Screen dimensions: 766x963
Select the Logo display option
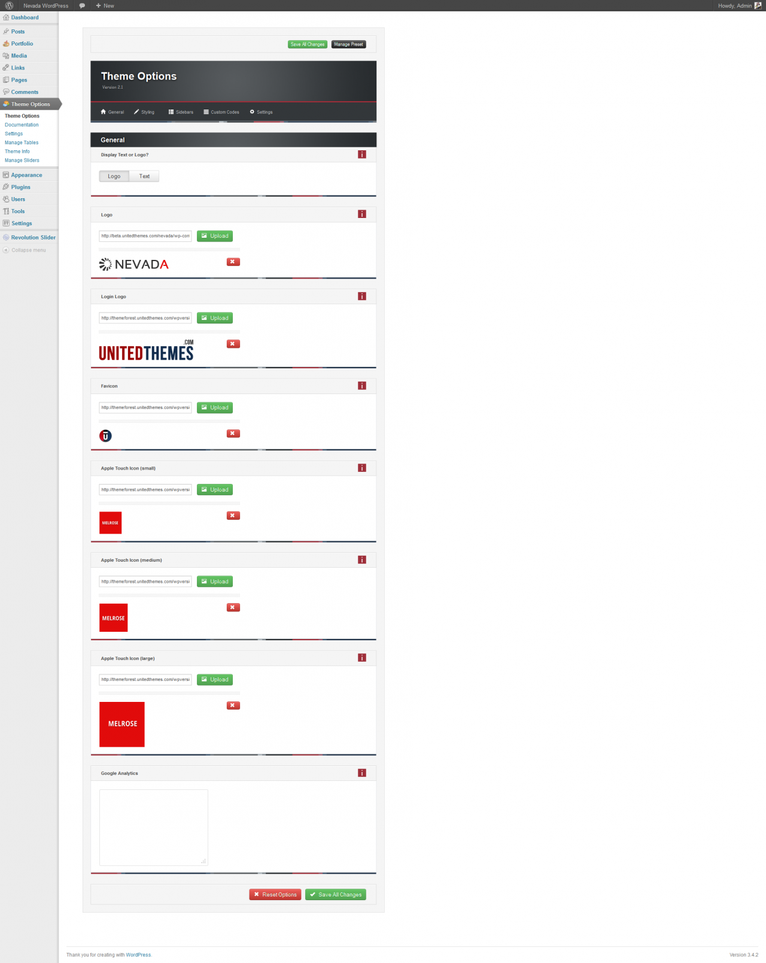(114, 177)
